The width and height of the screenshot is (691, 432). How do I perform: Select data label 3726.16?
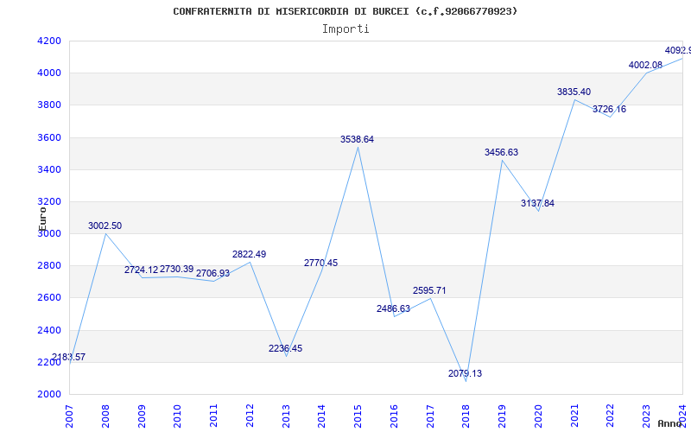(x=609, y=109)
